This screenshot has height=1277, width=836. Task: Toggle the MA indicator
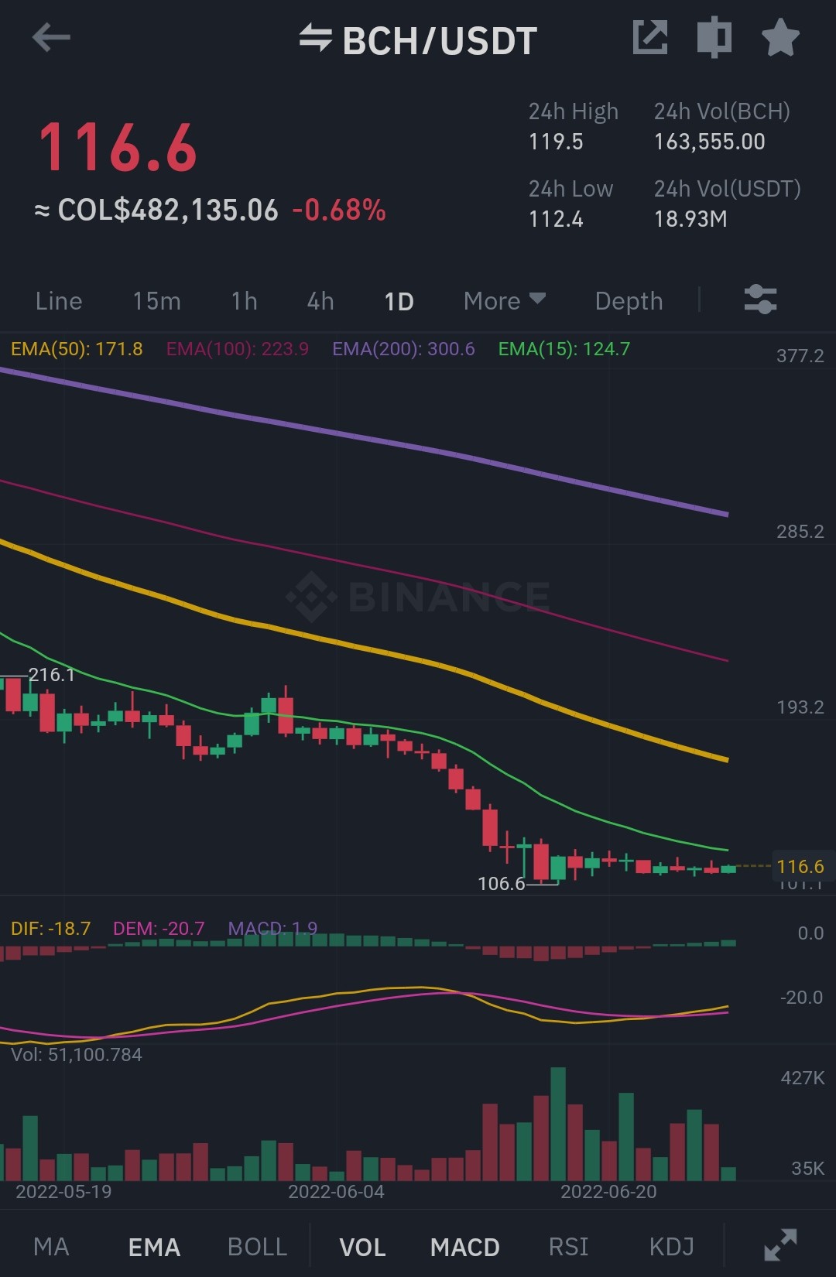tap(51, 1247)
